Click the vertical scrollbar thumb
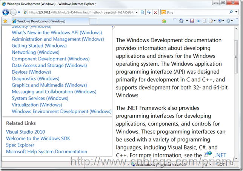The width and height of the screenshot is (243, 171). point(236,57)
